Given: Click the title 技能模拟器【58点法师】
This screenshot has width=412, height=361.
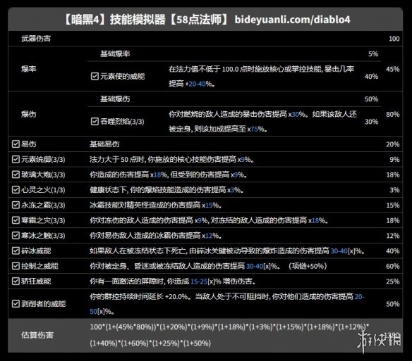Looking at the screenshot, I should 169,20.
